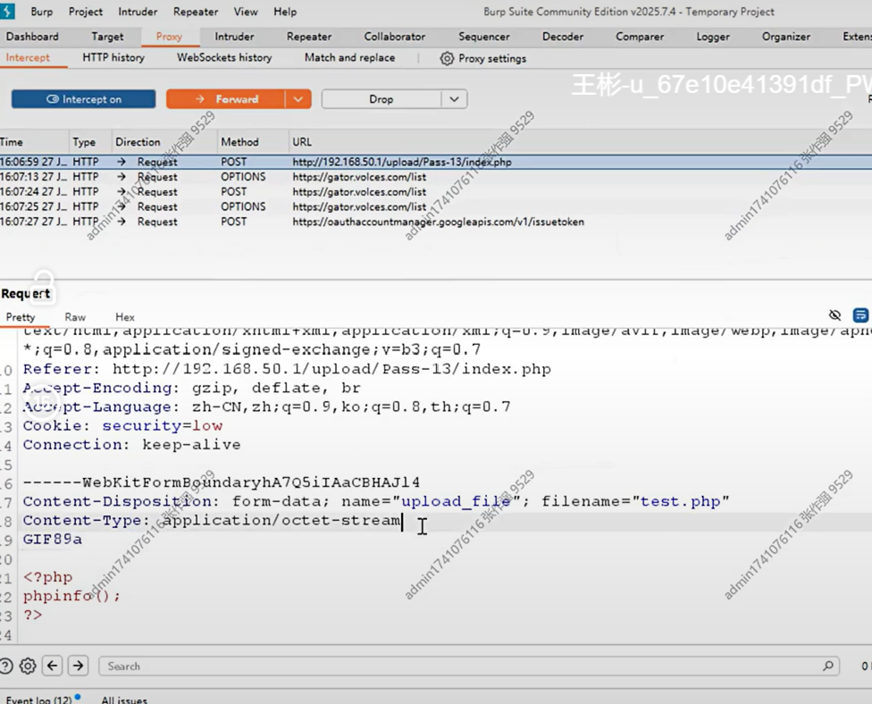Select the Proxy tab
872x704 pixels.
point(169,37)
